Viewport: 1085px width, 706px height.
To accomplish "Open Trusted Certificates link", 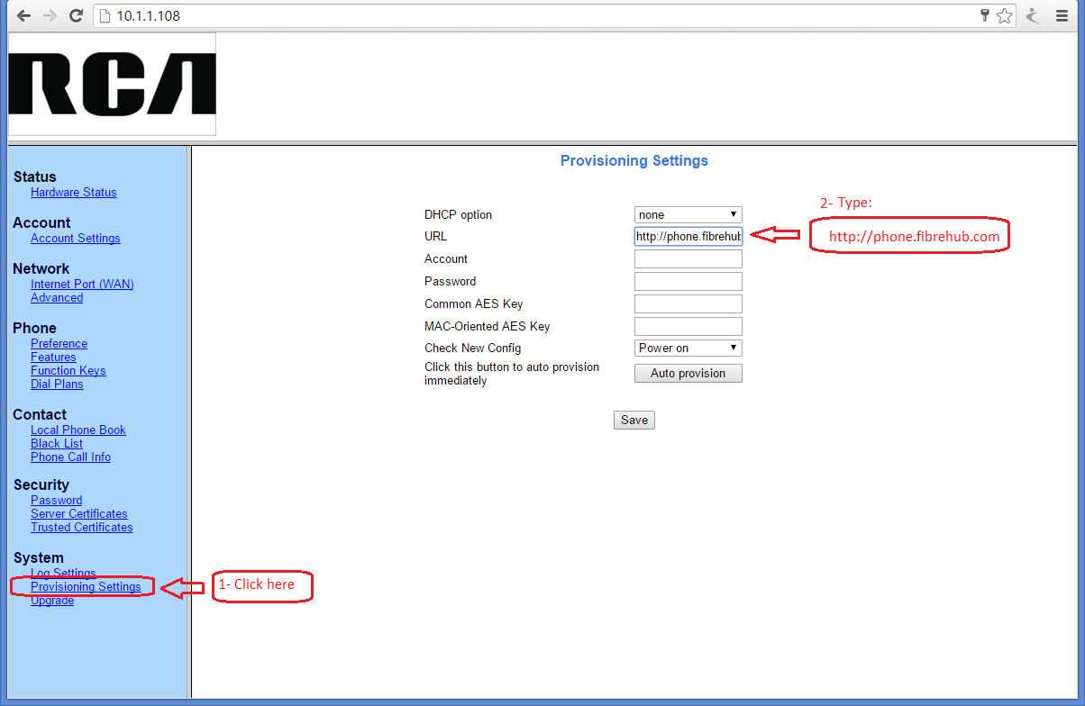I will click(81, 527).
